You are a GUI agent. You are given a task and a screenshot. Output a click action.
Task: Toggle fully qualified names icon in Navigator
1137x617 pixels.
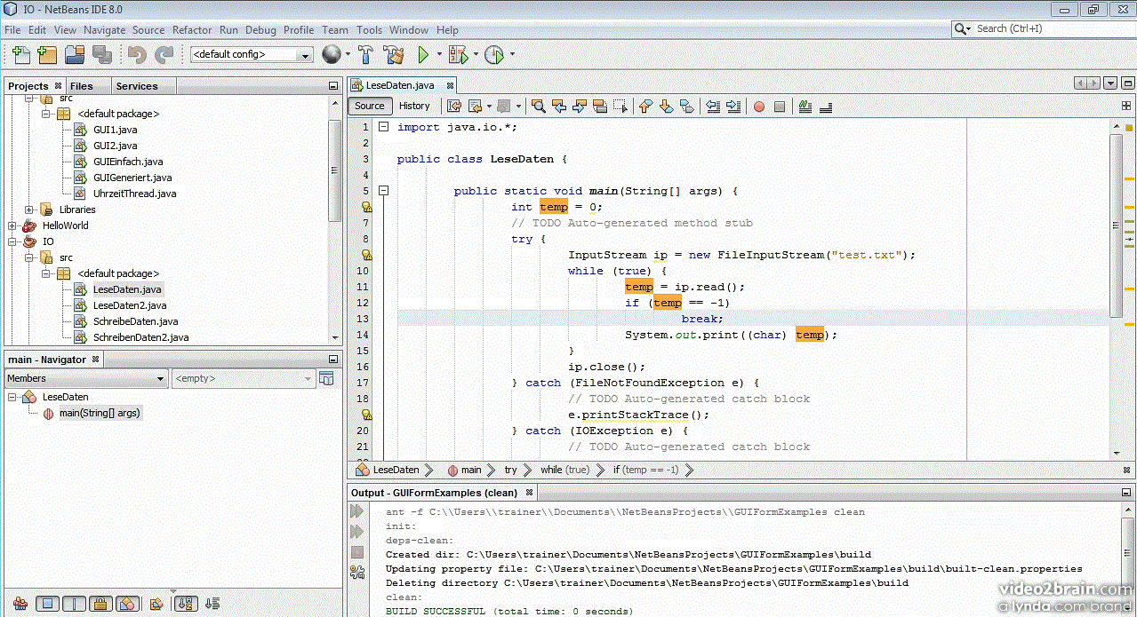[x=156, y=604]
